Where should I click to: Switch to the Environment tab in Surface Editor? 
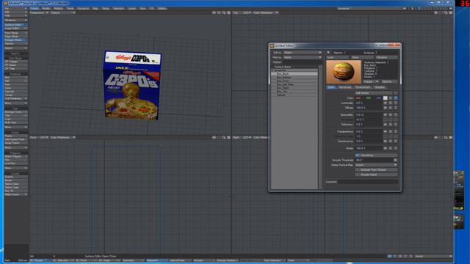(363, 87)
